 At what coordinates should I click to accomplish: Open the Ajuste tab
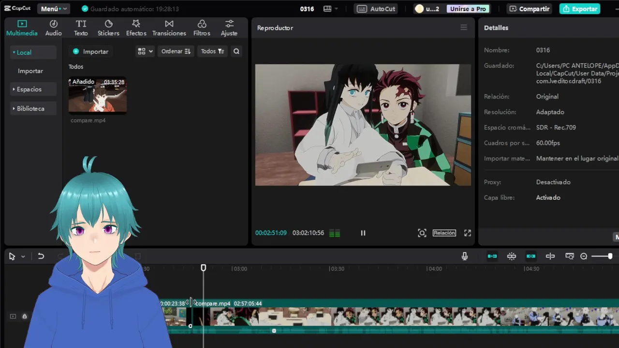pyautogui.click(x=229, y=28)
